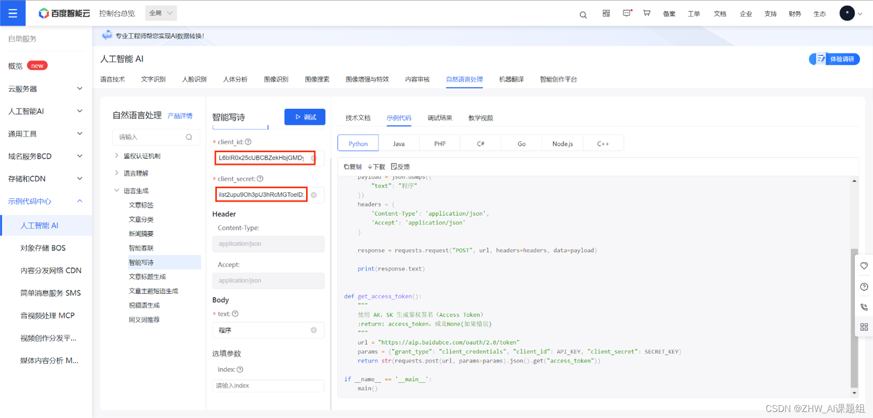Select the PHP code tab

(x=440, y=144)
